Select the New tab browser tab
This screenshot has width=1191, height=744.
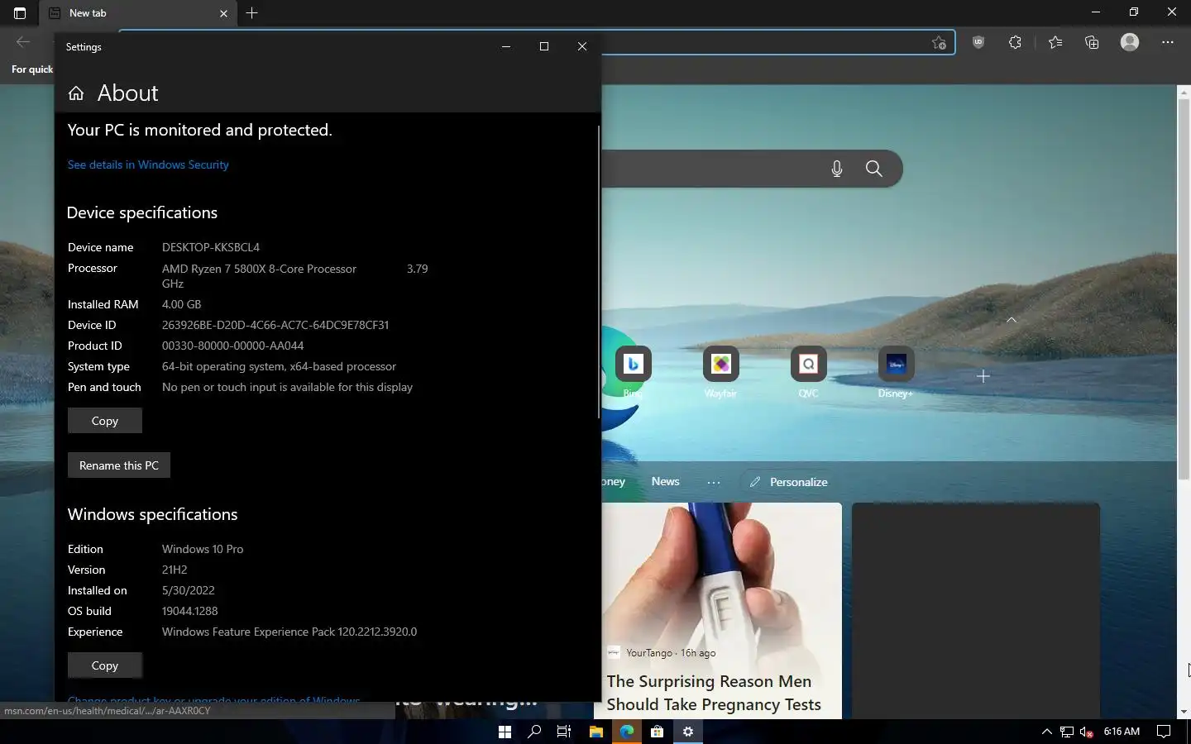point(138,13)
